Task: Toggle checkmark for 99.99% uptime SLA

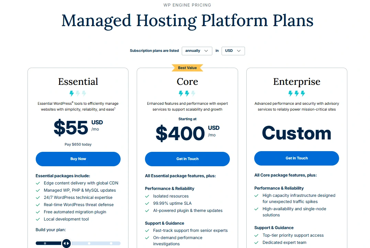Action: pyautogui.click(x=147, y=203)
